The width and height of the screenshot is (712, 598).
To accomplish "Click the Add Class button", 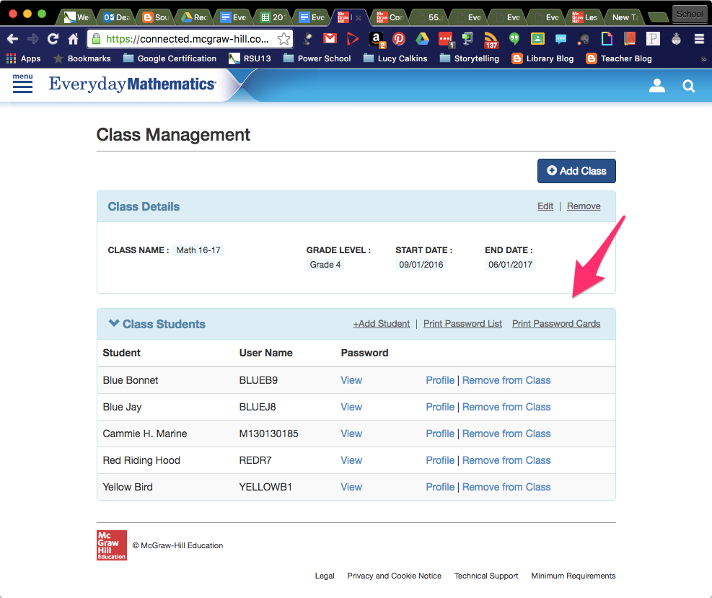I will point(576,171).
